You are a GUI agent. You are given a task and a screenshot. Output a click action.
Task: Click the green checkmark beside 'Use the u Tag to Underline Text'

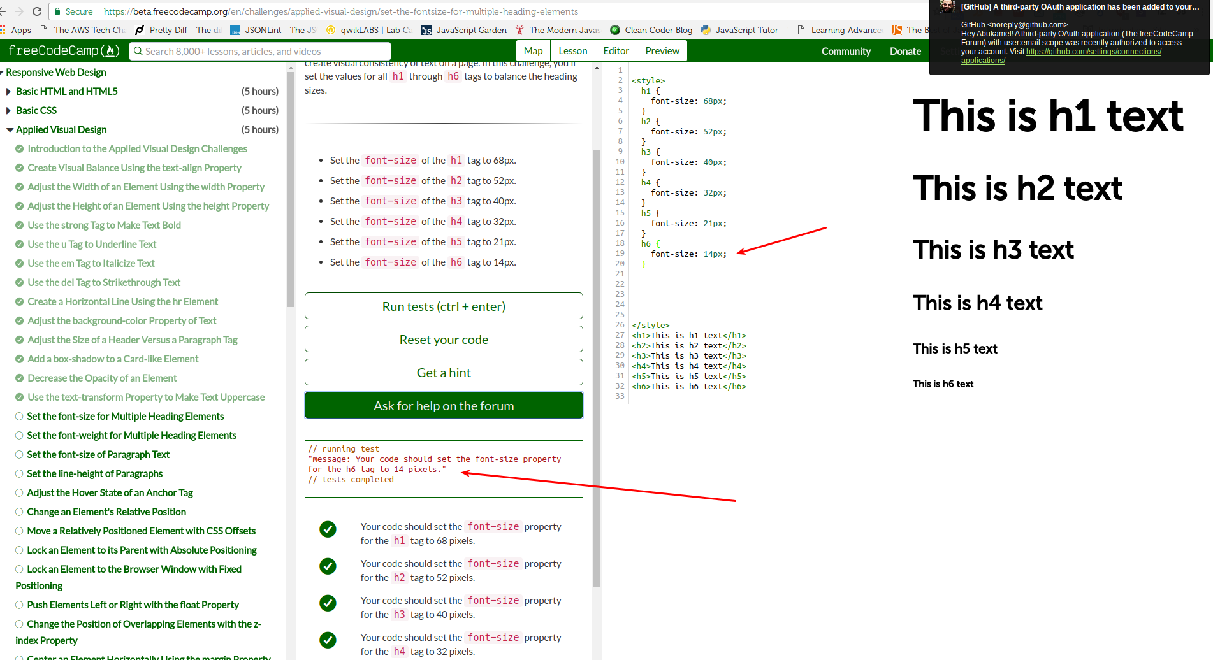(18, 244)
